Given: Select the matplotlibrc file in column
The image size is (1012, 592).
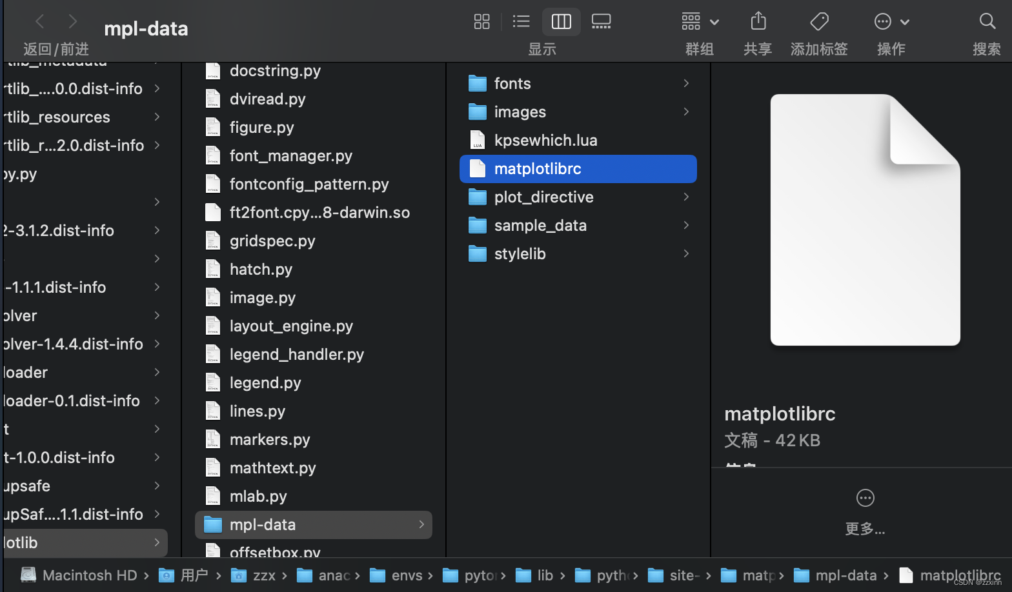Looking at the screenshot, I should [578, 169].
